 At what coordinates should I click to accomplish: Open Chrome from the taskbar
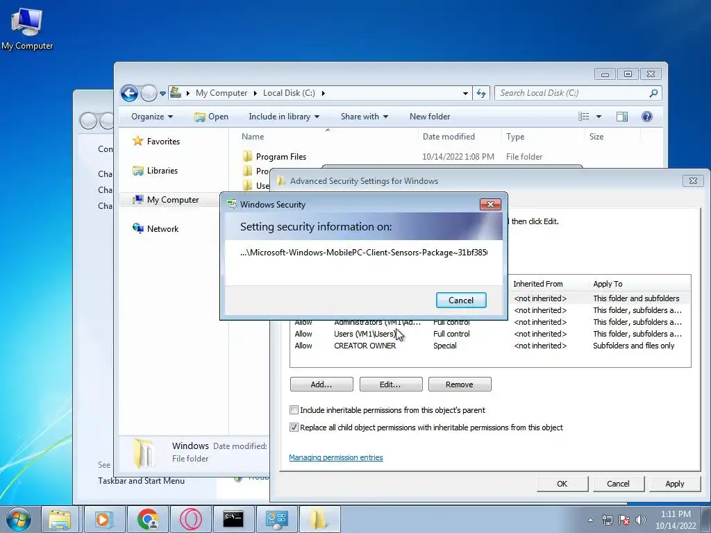[147, 519]
